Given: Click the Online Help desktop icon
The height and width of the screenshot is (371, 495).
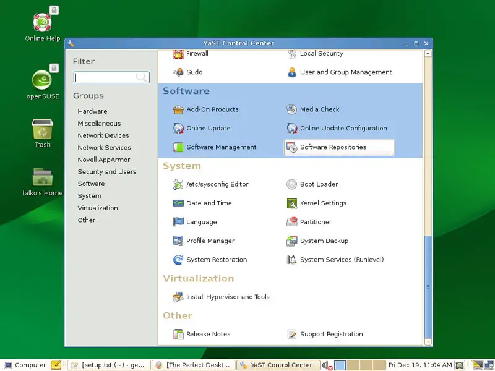Looking at the screenshot, I should (x=43, y=22).
